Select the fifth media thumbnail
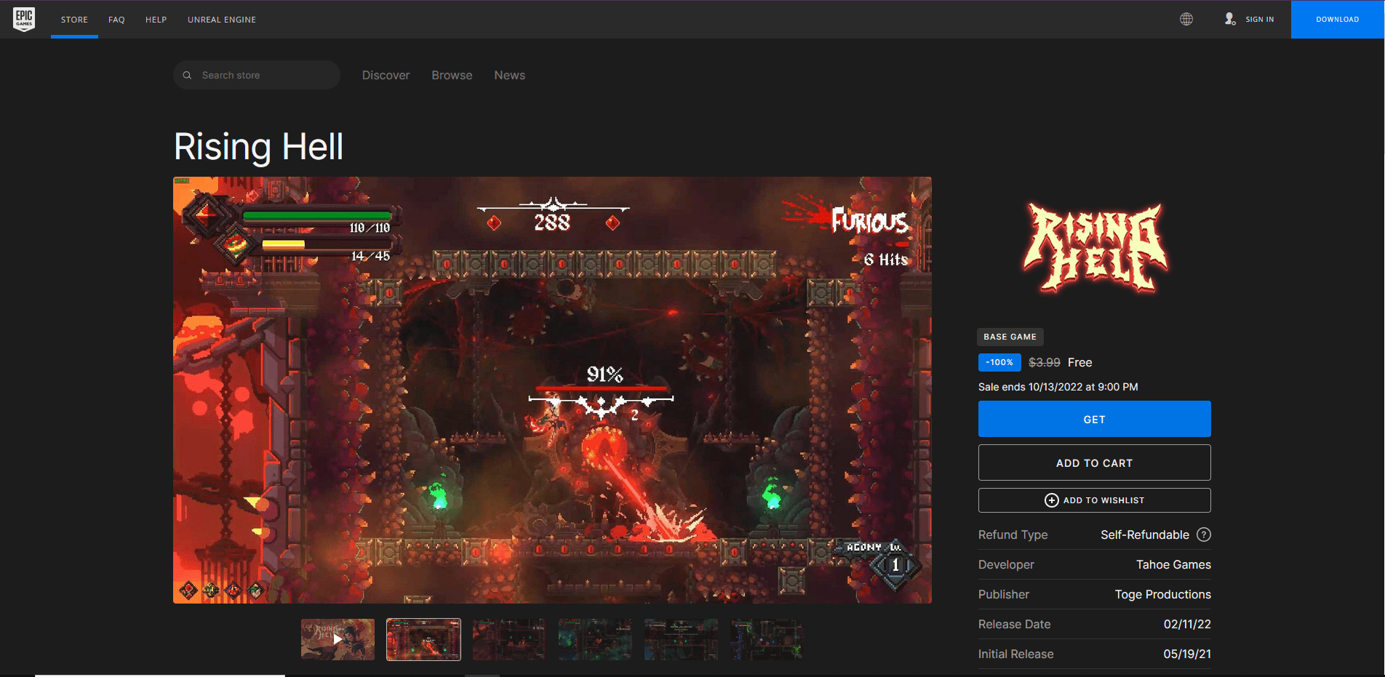The width and height of the screenshot is (1385, 677). click(x=681, y=640)
